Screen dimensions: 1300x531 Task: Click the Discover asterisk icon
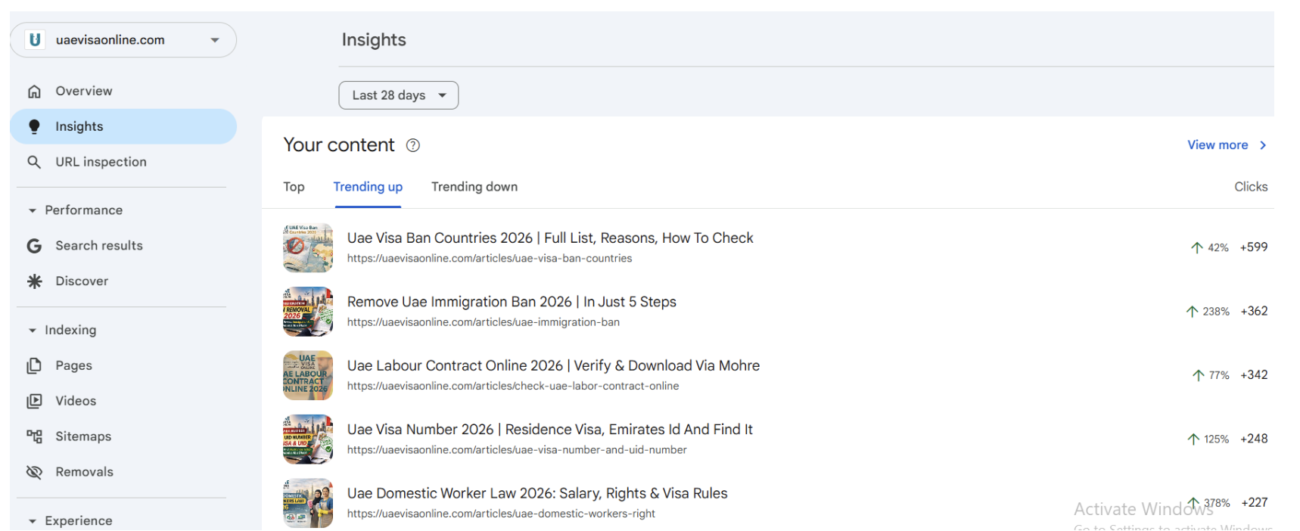(x=34, y=281)
